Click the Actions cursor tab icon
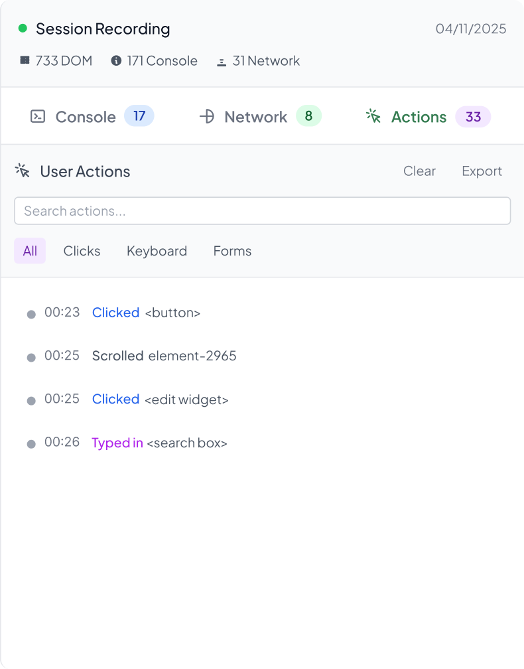The height and width of the screenshot is (669, 524). pyautogui.click(x=373, y=116)
